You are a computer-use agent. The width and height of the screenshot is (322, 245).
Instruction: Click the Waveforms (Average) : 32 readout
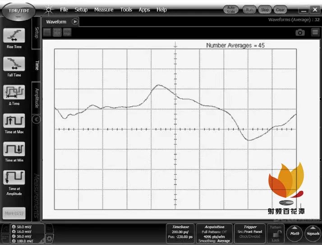click(x=294, y=20)
